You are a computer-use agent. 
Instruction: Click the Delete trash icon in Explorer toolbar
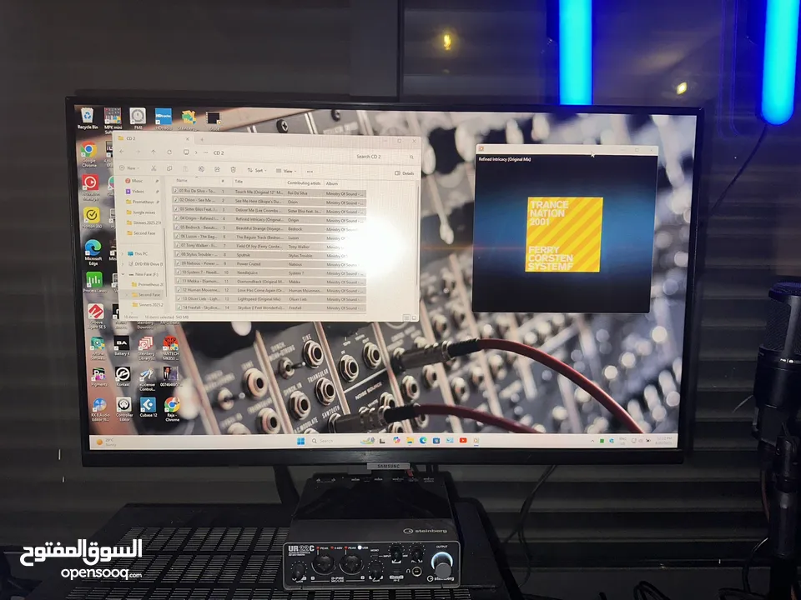pos(233,169)
